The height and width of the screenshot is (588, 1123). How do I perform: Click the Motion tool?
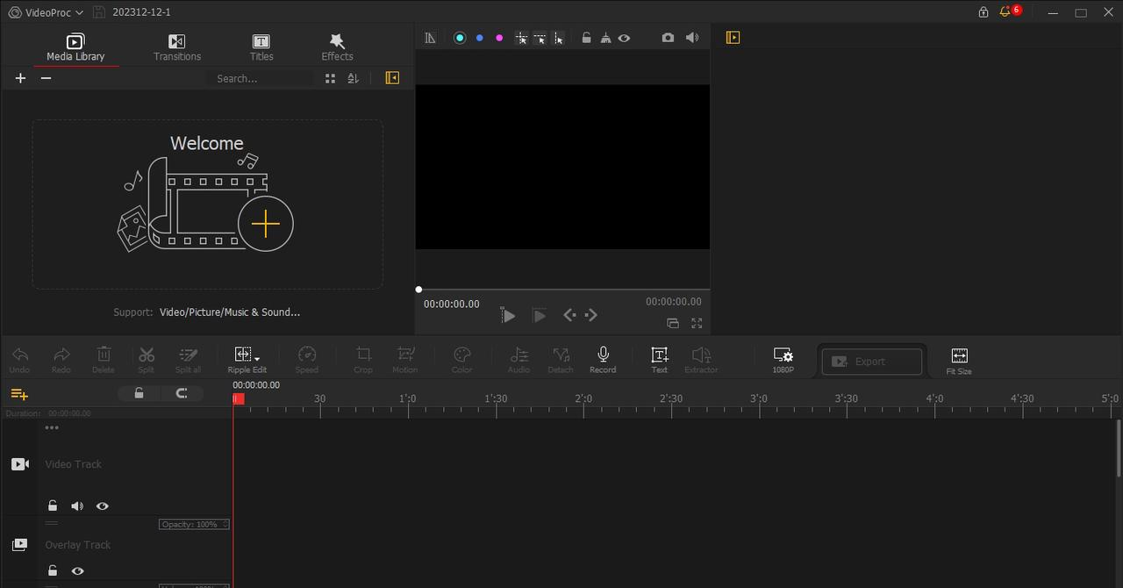pyautogui.click(x=405, y=360)
